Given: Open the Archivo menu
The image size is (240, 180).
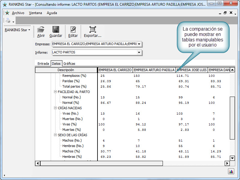Looking at the screenshot, I should [18, 13].
